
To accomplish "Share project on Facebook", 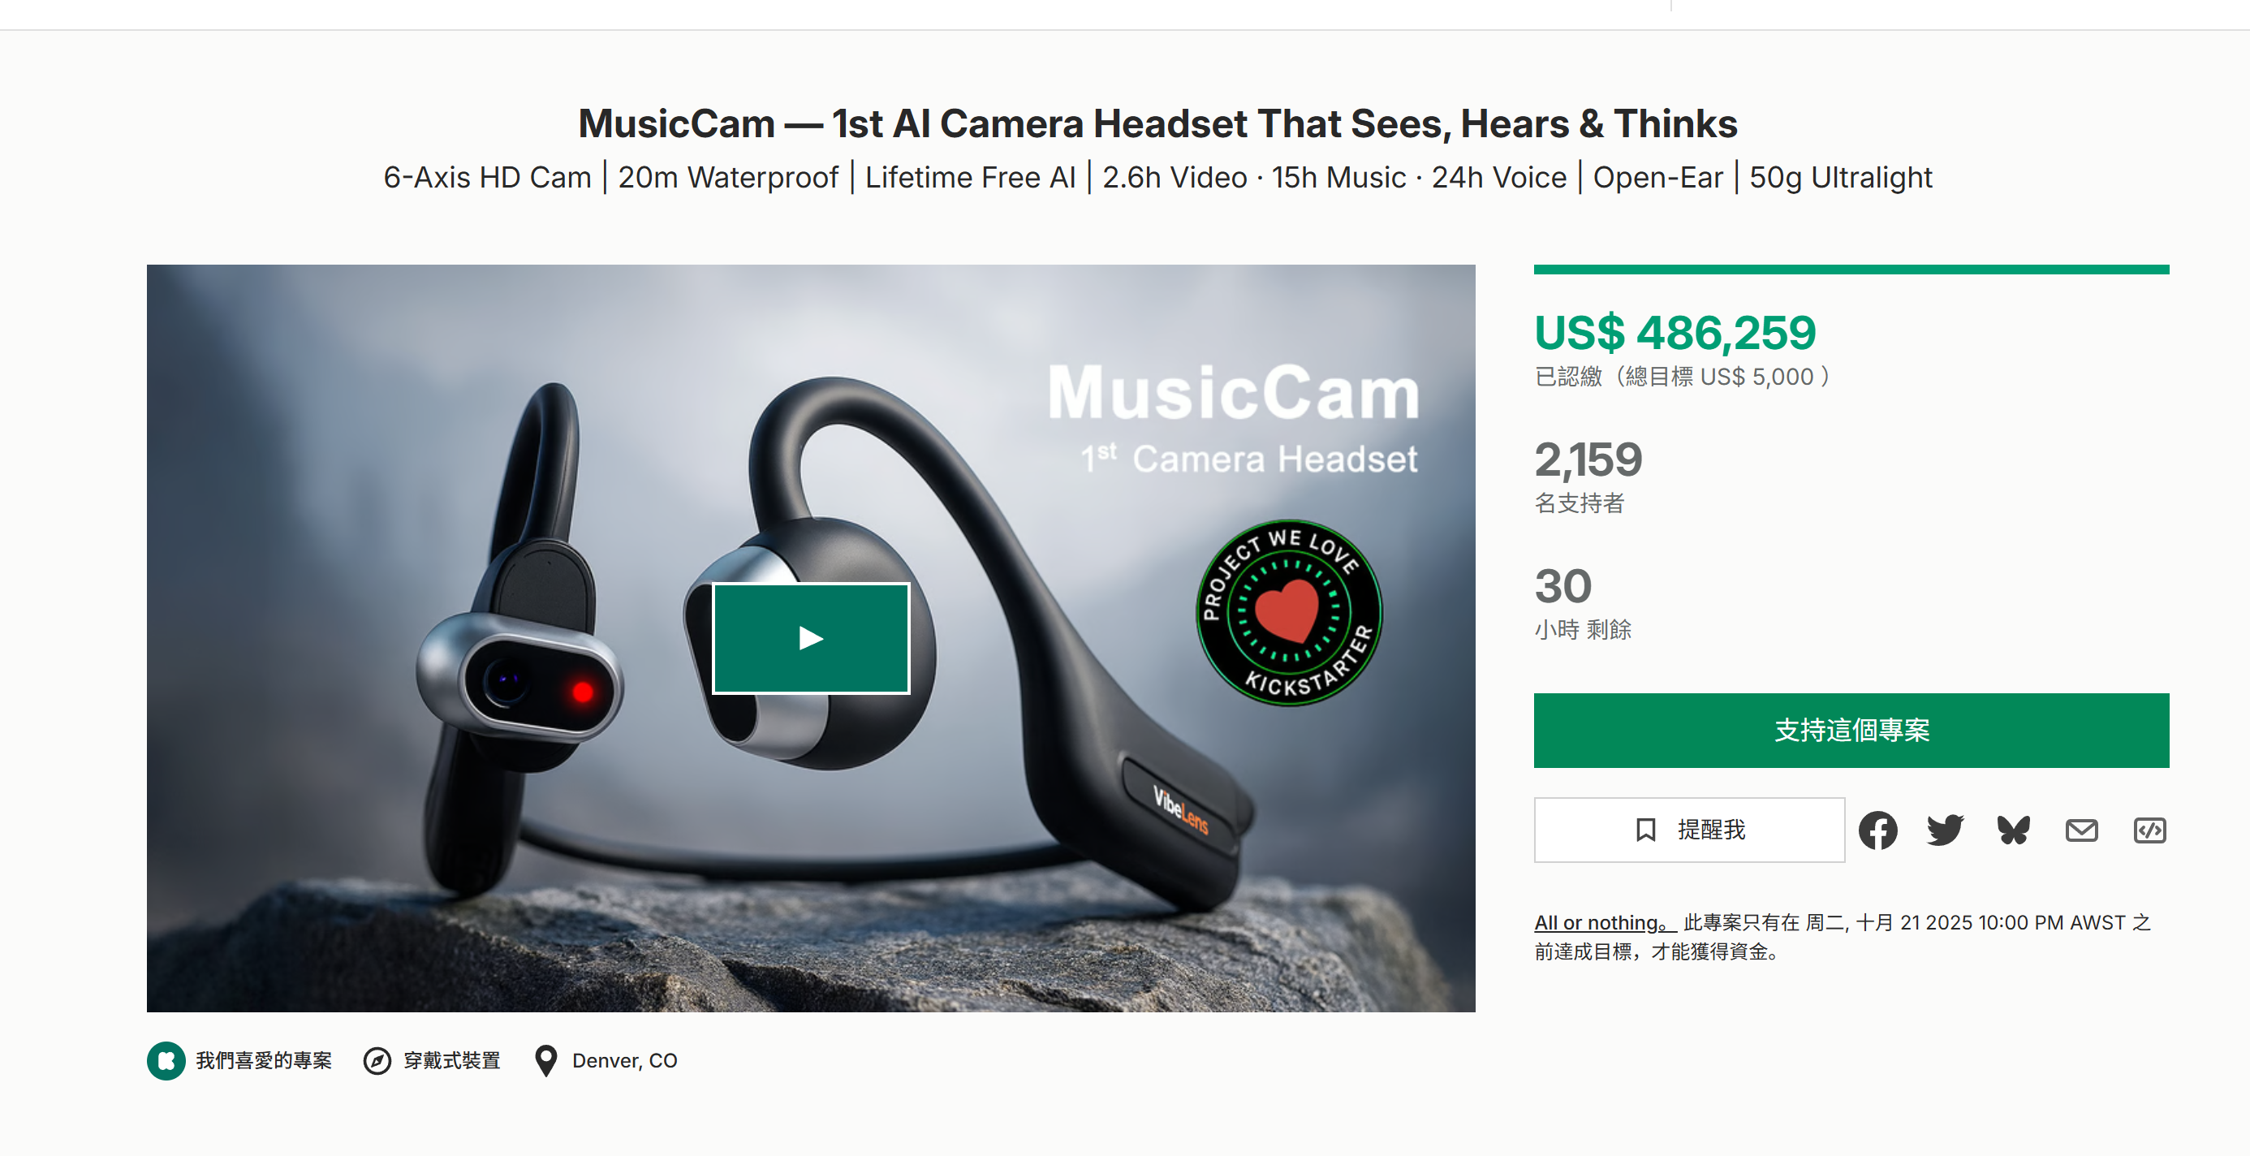I will click(x=1877, y=830).
